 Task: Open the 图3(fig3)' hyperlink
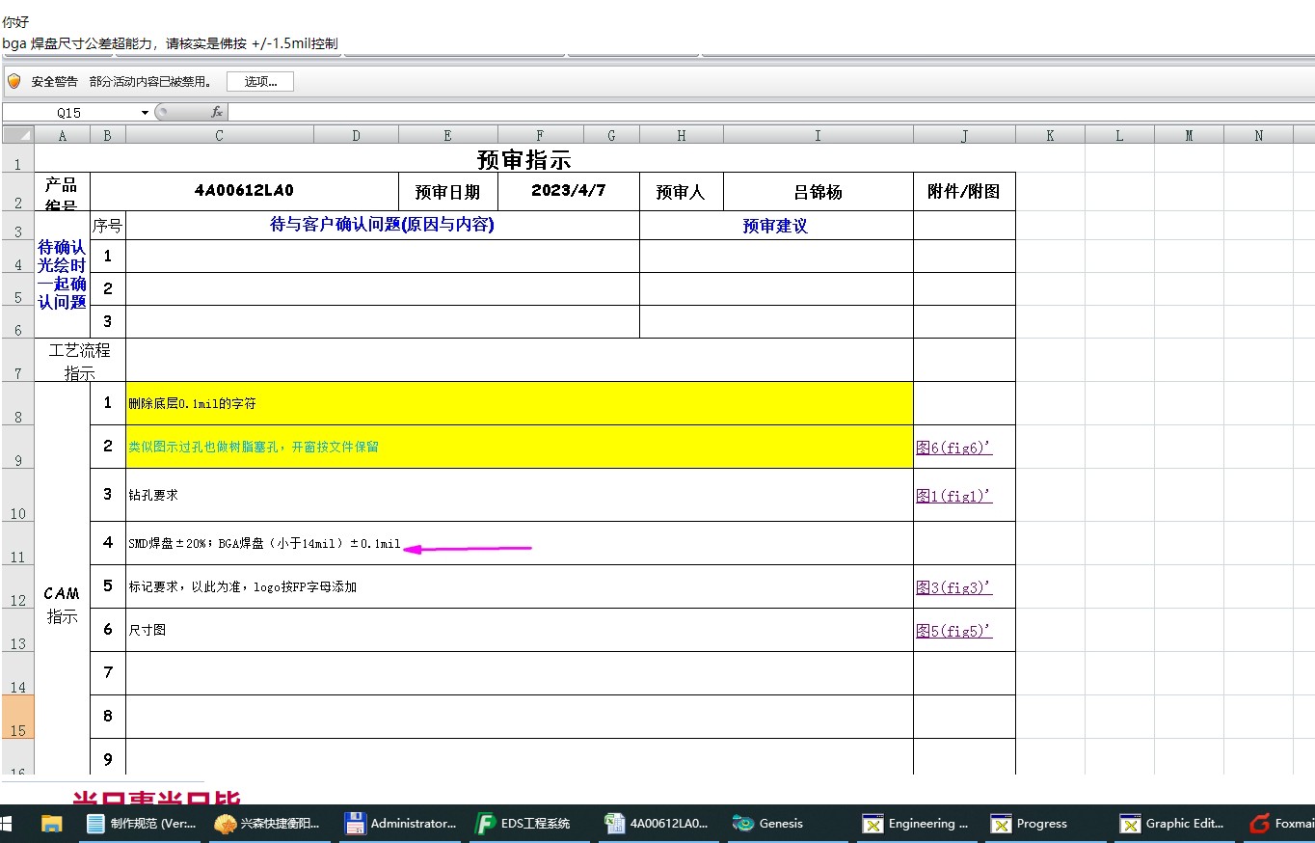(953, 587)
